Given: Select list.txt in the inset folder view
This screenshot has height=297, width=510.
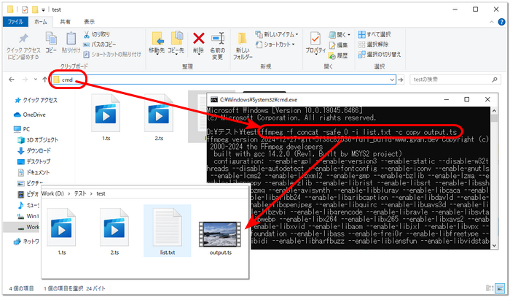Looking at the screenshot, I should click(x=167, y=231).
